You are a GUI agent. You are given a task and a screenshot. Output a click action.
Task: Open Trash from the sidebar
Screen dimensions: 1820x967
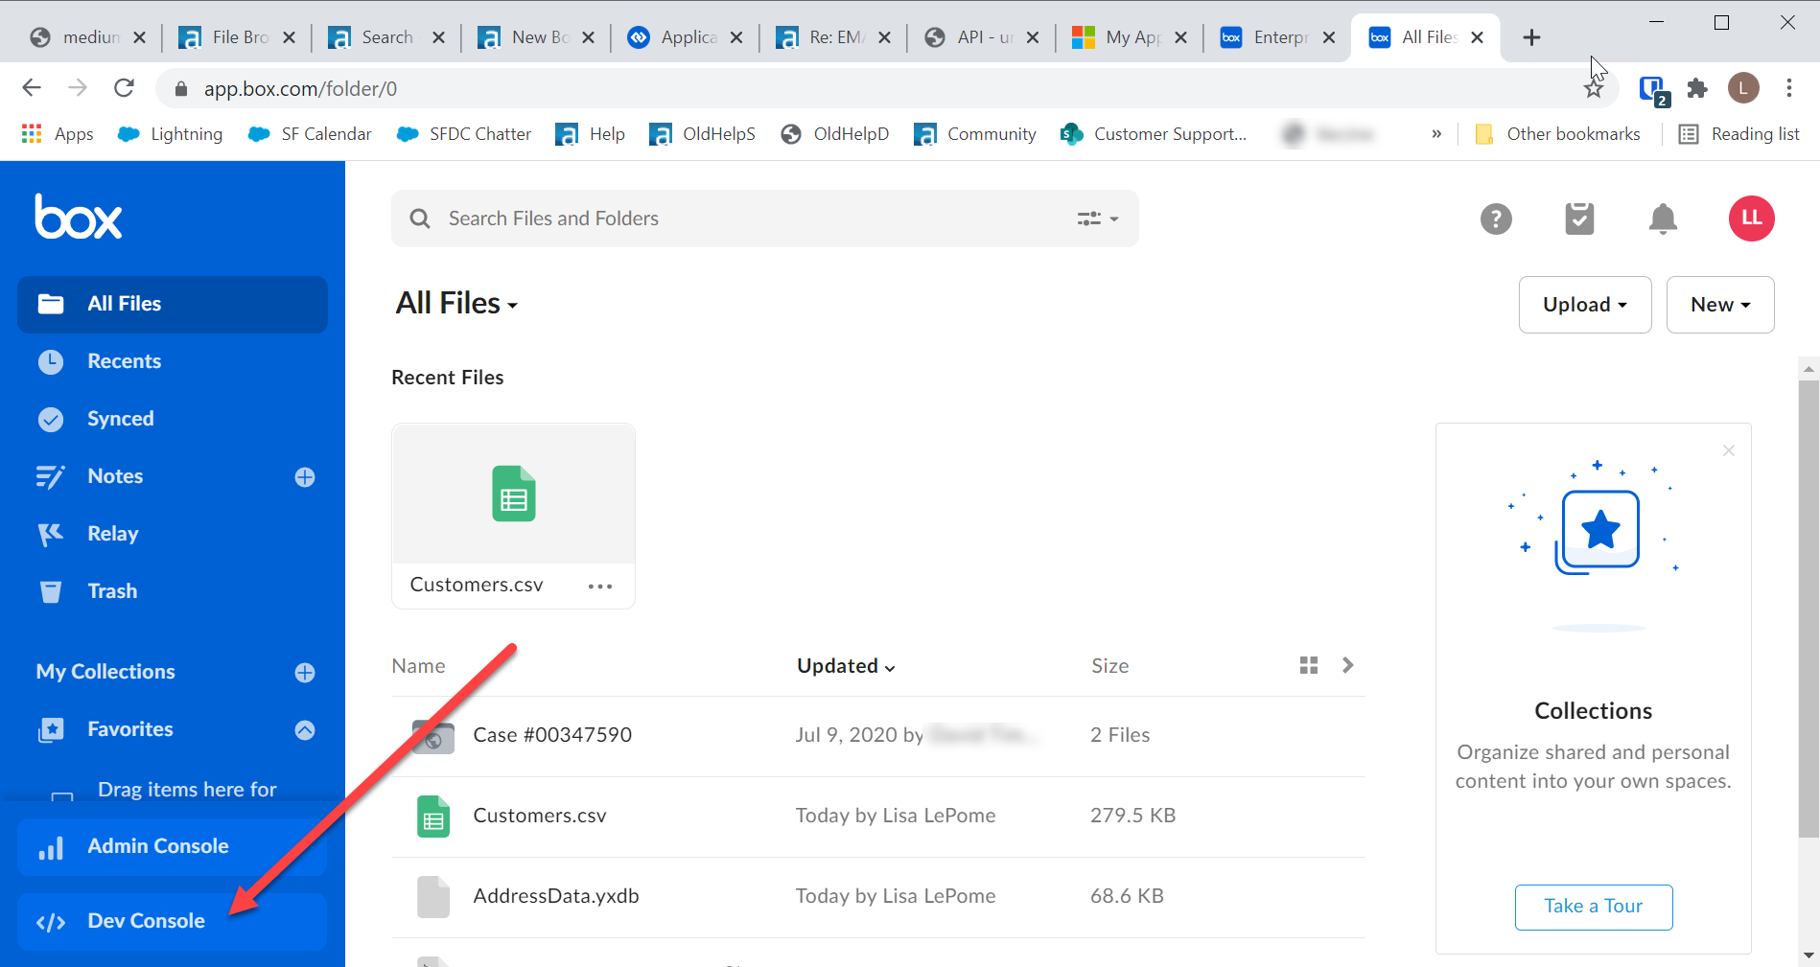click(x=111, y=591)
